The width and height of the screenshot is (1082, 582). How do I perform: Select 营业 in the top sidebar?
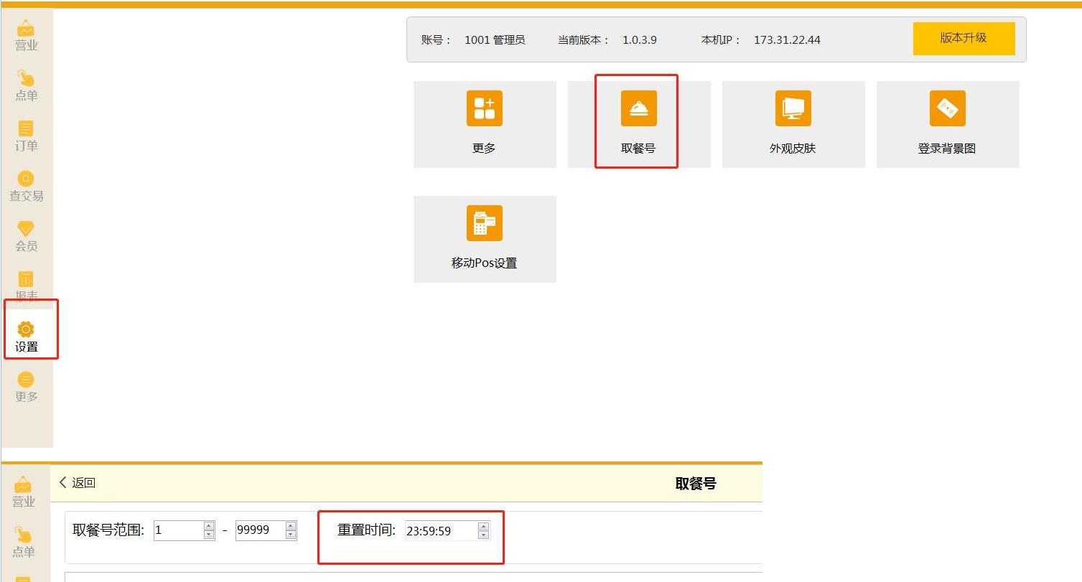27,36
